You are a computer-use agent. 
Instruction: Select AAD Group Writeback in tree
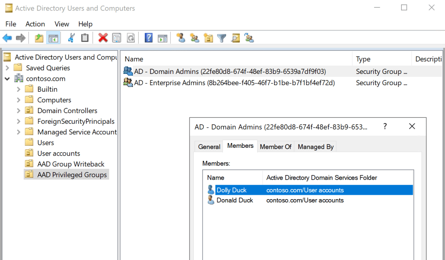tap(71, 164)
